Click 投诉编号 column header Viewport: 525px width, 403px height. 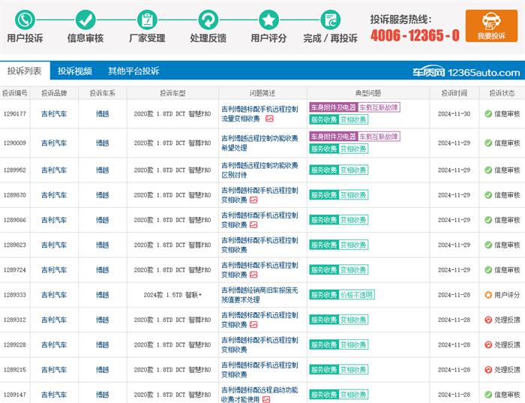point(15,93)
